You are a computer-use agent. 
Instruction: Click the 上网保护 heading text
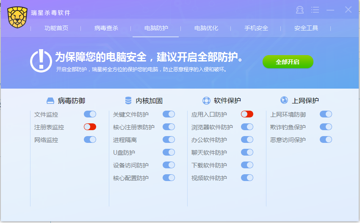click(x=305, y=101)
